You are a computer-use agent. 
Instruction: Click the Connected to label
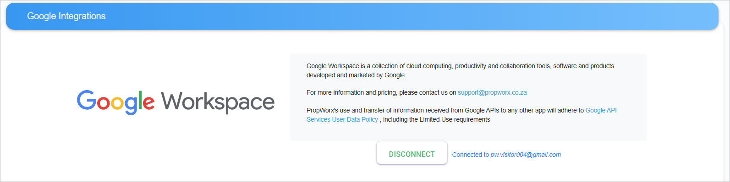tap(471, 155)
